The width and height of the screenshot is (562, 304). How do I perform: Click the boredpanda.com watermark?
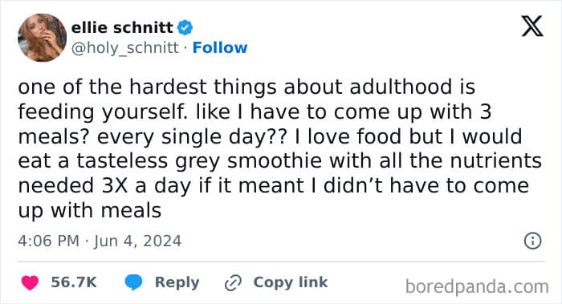pos(477,286)
